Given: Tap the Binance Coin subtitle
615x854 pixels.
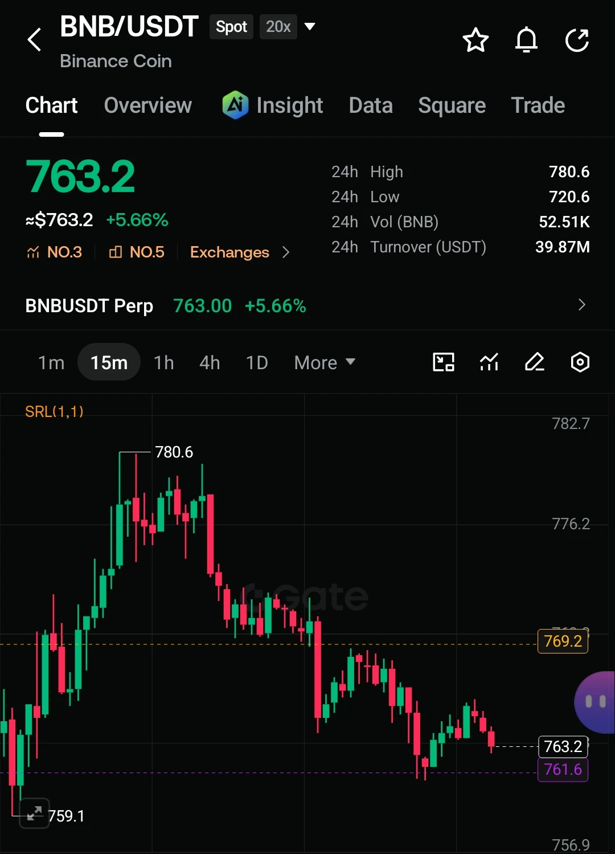Looking at the screenshot, I should 116,61.
